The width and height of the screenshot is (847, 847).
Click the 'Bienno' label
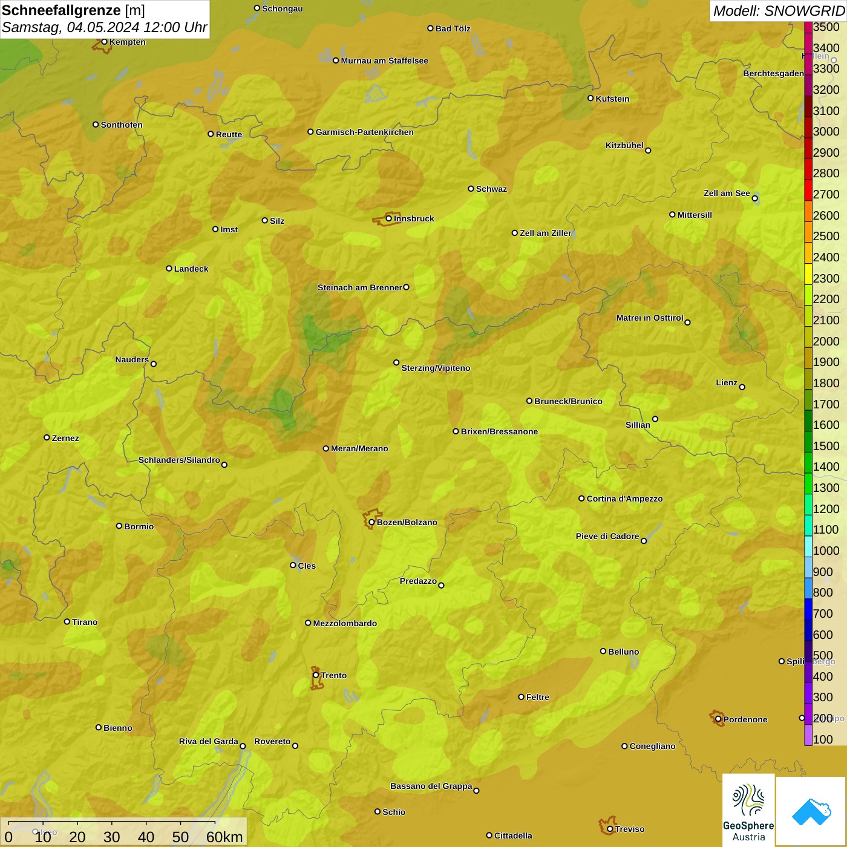coord(117,728)
